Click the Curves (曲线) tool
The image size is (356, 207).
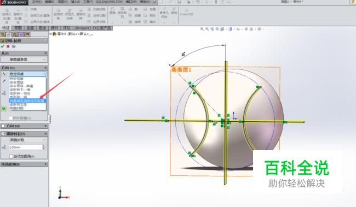174,11
